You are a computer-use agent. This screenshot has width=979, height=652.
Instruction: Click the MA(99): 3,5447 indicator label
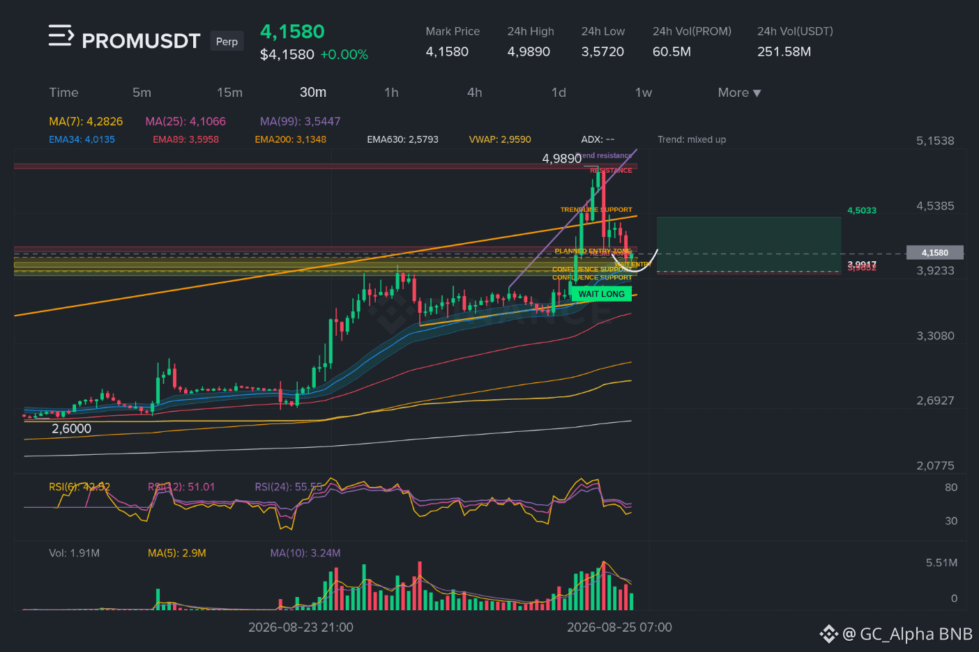(x=300, y=121)
